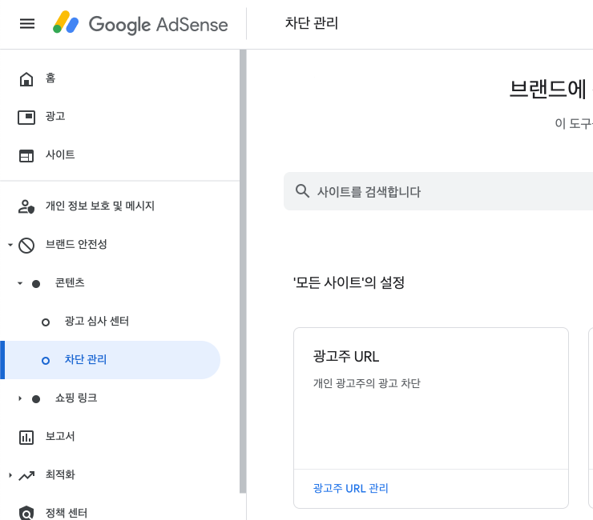Screen dimensions: 593x520
Task: Select 콘텐츠 tree item label
Action: (70, 282)
